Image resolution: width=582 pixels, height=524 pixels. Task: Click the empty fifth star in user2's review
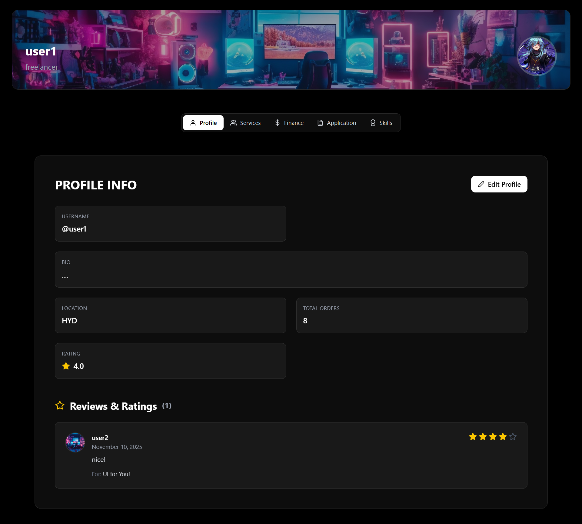pyautogui.click(x=513, y=437)
